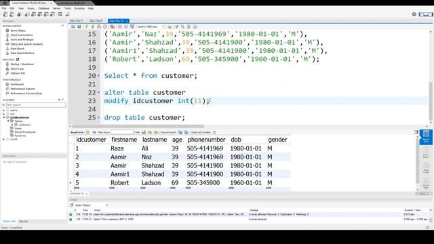Open the object inspector info icon
The width and height of the screenshot is (434, 244).
[19, 14]
